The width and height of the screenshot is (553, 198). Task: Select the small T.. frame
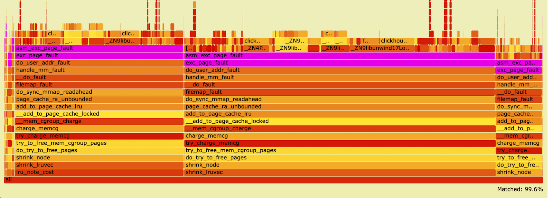[365, 41]
